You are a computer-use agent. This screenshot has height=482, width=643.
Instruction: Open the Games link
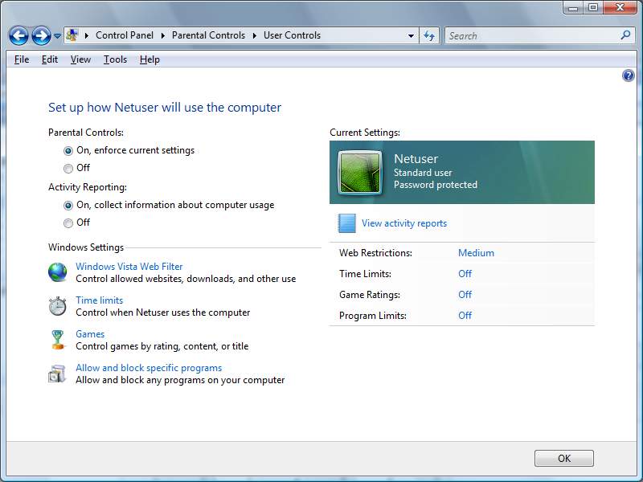click(x=90, y=334)
